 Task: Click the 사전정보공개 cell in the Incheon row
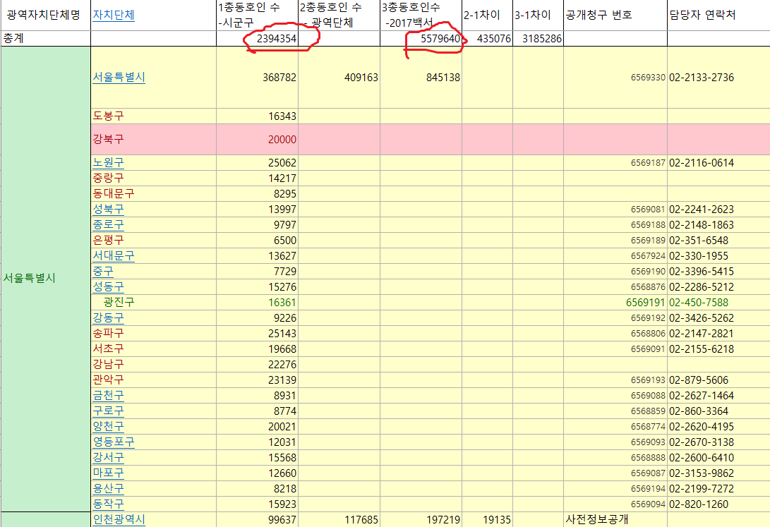596,520
